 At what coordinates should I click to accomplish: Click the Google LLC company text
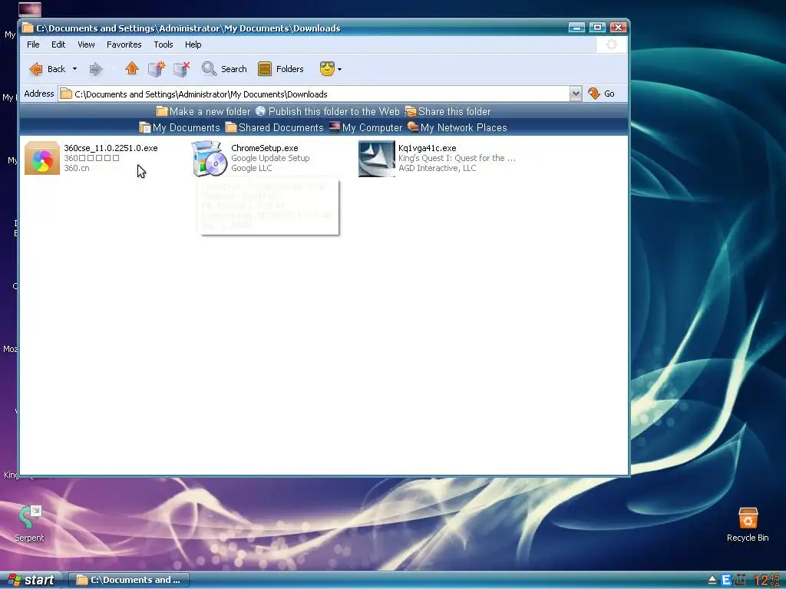[x=252, y=168]
